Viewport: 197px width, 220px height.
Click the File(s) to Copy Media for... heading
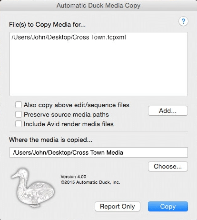tap(47, 25)
